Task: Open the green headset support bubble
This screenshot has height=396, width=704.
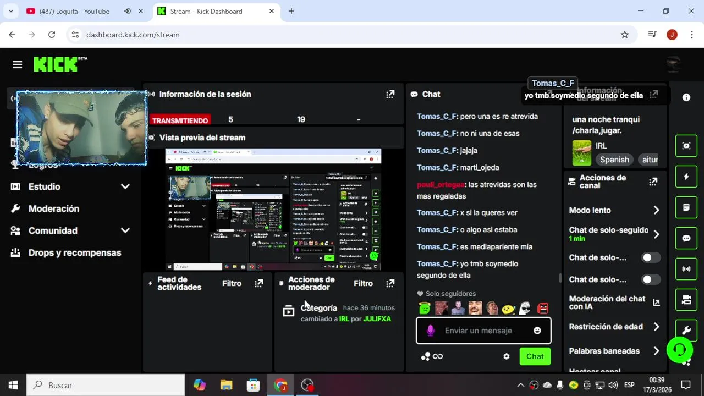Action: tap(680, 350)
